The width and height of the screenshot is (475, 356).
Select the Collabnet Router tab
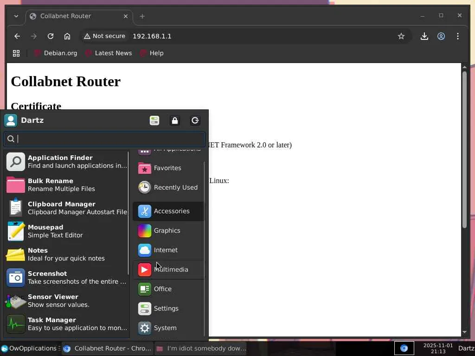click(x=79, y=16)
